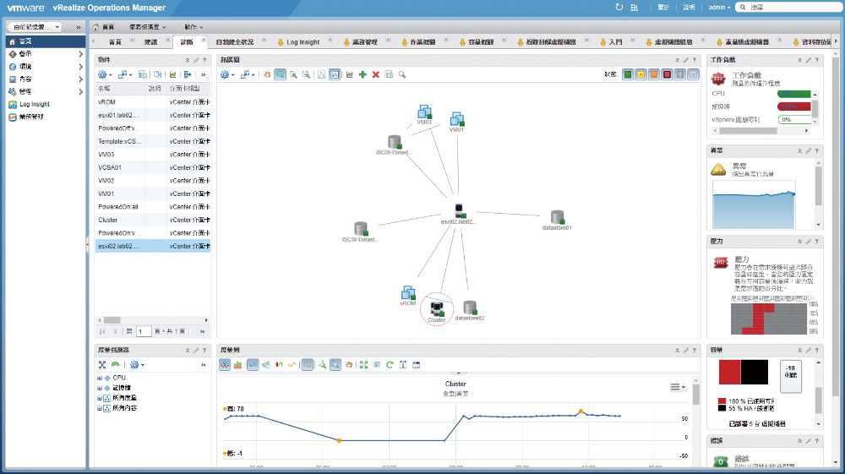Click the edit pencil icon on the objects panel

click(196, 60)
